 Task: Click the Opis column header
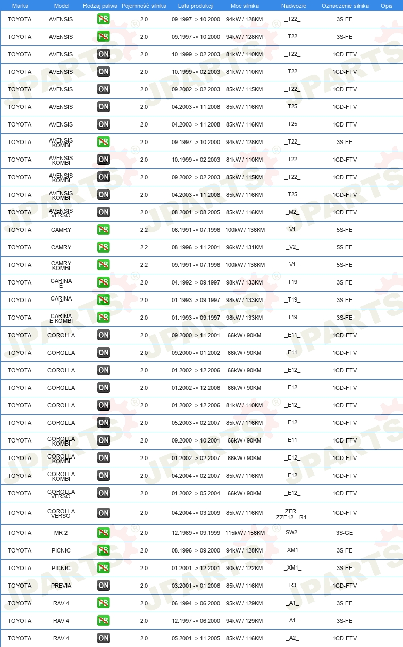click(386, 6)
